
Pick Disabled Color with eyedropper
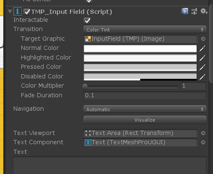[x=203, y=77]
